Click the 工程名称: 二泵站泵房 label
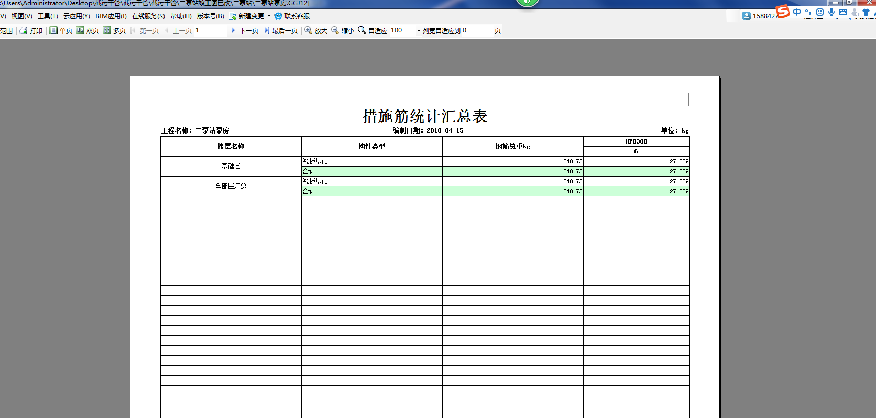Screen dimensions: 876x418 coord(195,130)
